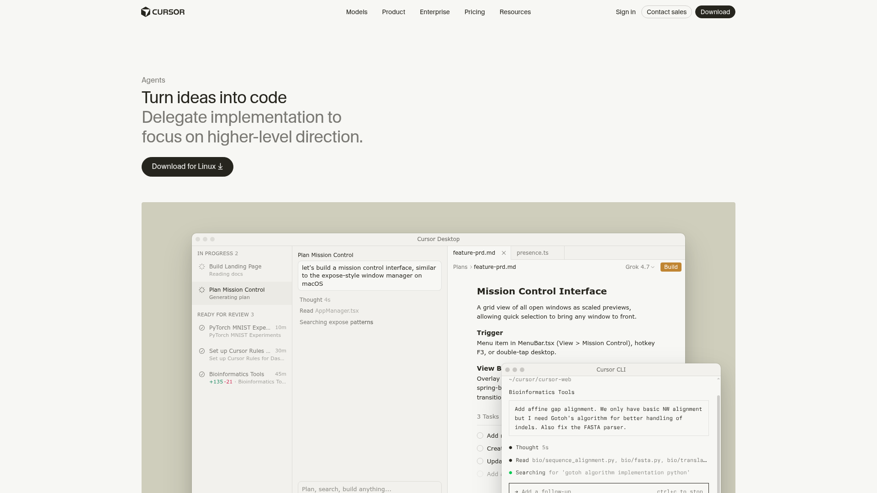Open Bioinformatics Tools review item

click(x=242, y=378)
